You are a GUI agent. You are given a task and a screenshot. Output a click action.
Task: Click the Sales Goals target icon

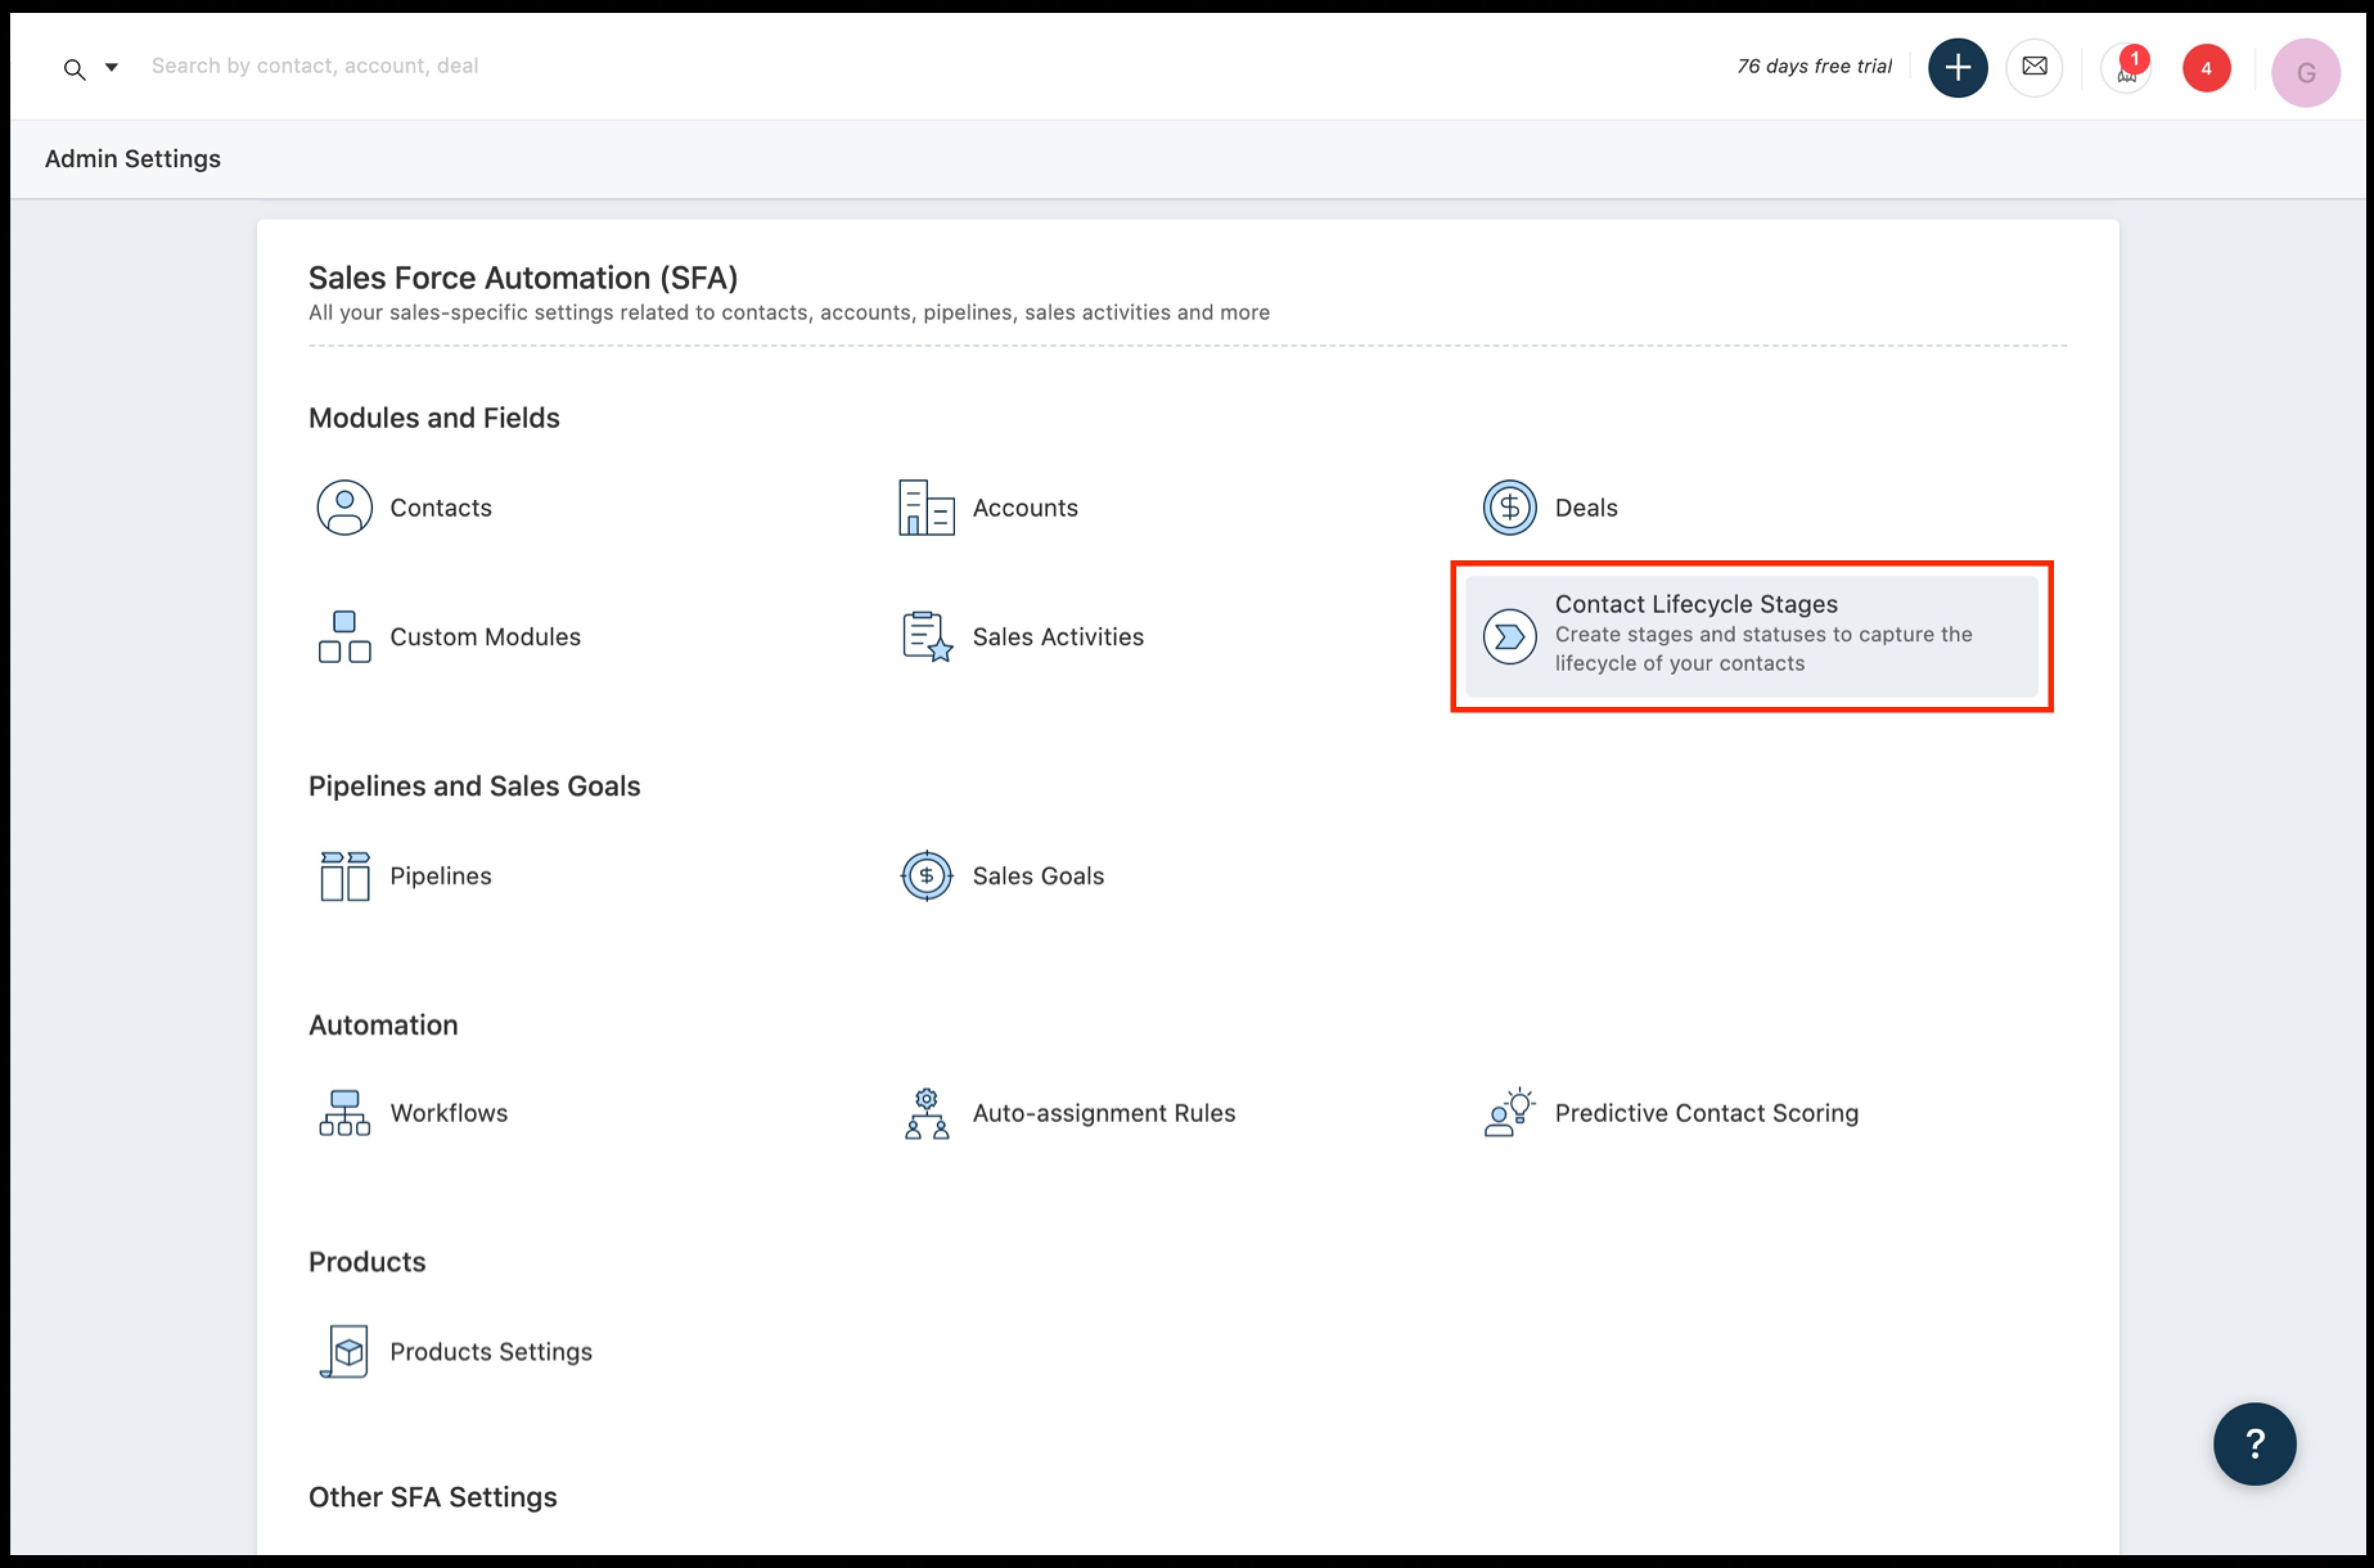coord(926,876)
